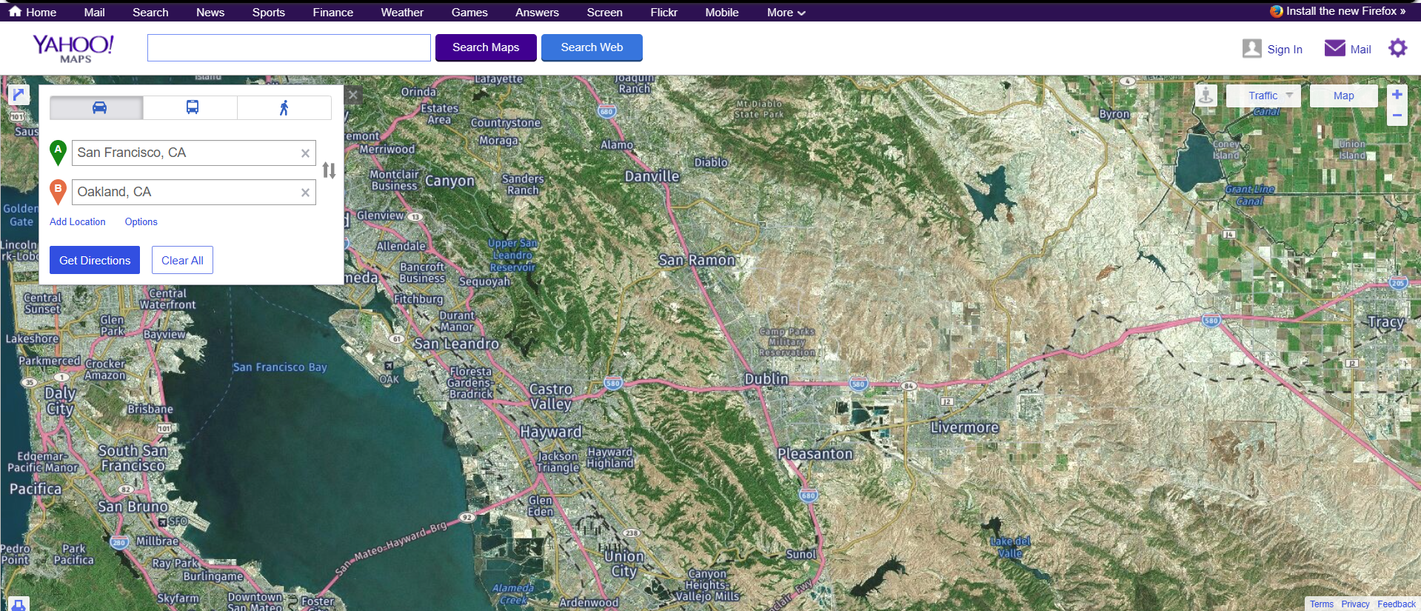The height and width of the screenshot is (611, 1421).
Task: Click the Sign In avatar icon
Action: point(1251,48)
